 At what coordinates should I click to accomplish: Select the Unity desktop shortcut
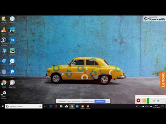click(4, 95)
